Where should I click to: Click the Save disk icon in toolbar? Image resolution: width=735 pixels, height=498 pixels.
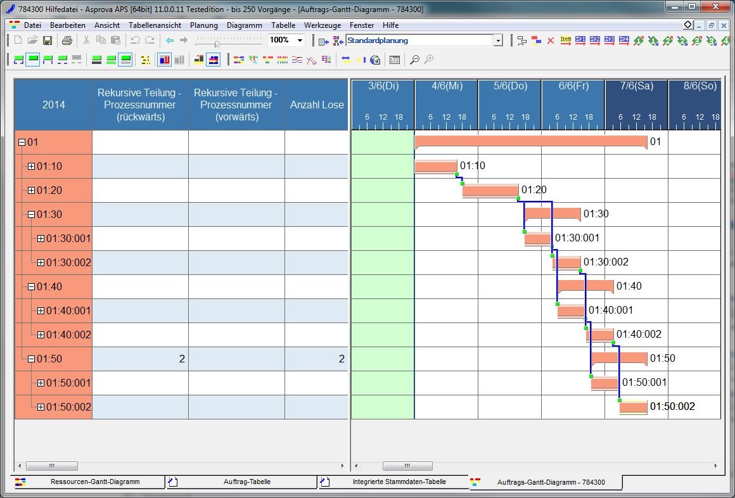(x=48, y=41)
